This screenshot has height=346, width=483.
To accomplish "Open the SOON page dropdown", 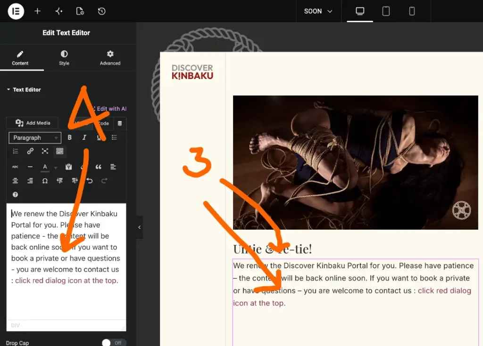I will point(318,11).
